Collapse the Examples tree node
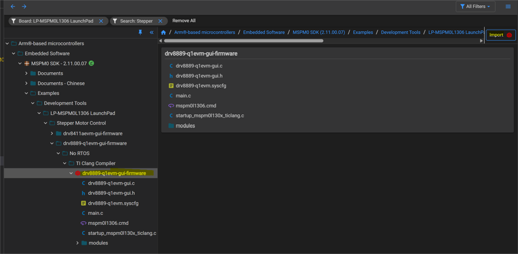This screenshot has height=254, width=518. coord(26,93)
